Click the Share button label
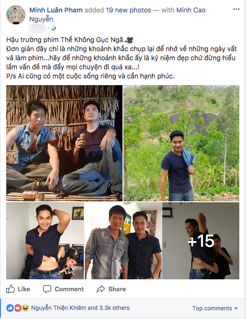Screen dimensions: 246x319 117,289
